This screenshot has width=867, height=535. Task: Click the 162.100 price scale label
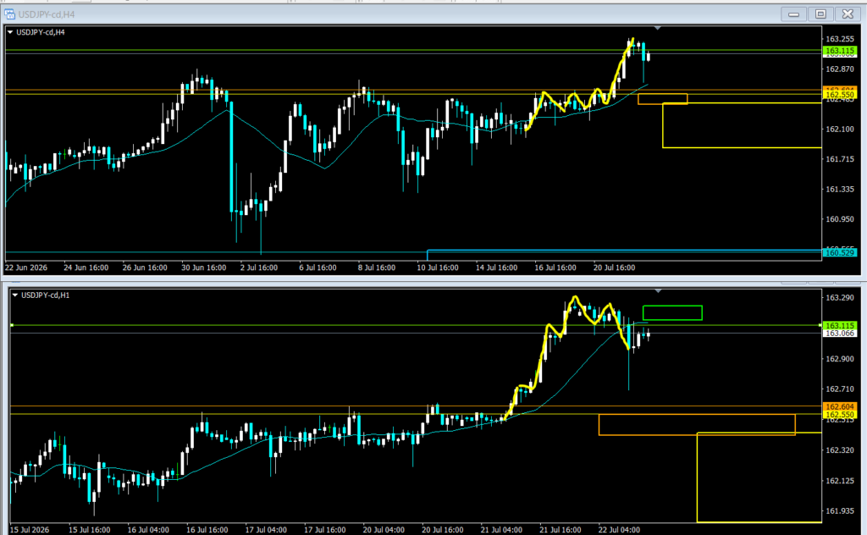(839, 129)
